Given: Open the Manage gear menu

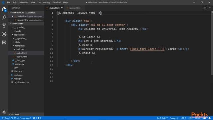Looking at the screenshot, I should click(4, 112).
